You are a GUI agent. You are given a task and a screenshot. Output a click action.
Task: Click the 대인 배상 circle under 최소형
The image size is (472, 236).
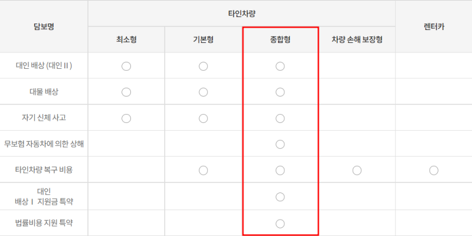[x=126, y=66]
